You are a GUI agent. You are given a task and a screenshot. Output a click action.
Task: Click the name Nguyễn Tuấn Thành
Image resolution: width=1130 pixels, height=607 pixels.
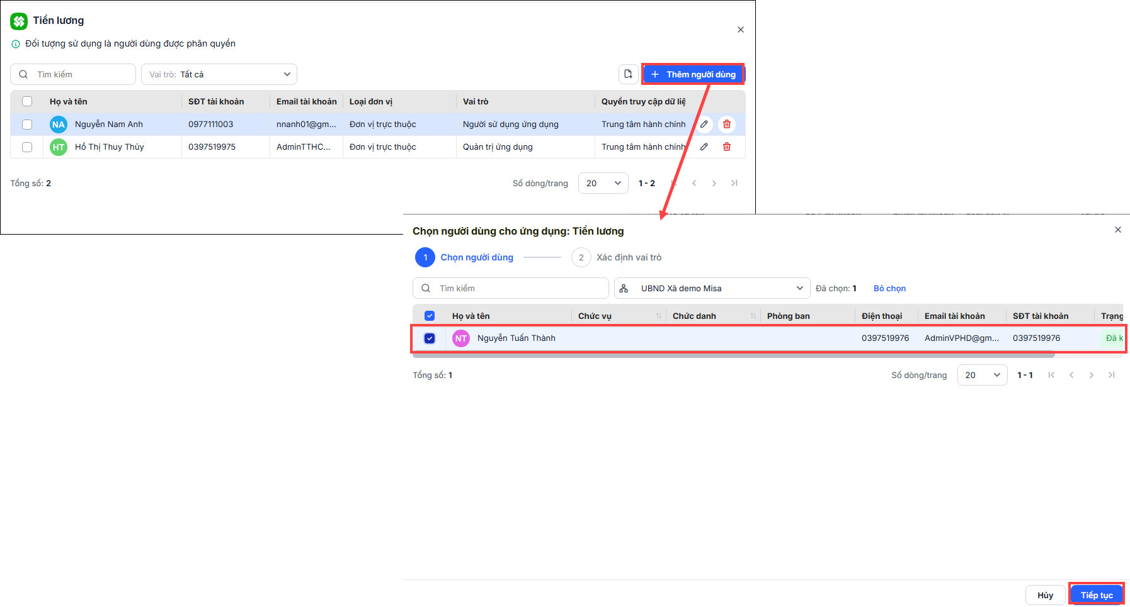point(516,338)
